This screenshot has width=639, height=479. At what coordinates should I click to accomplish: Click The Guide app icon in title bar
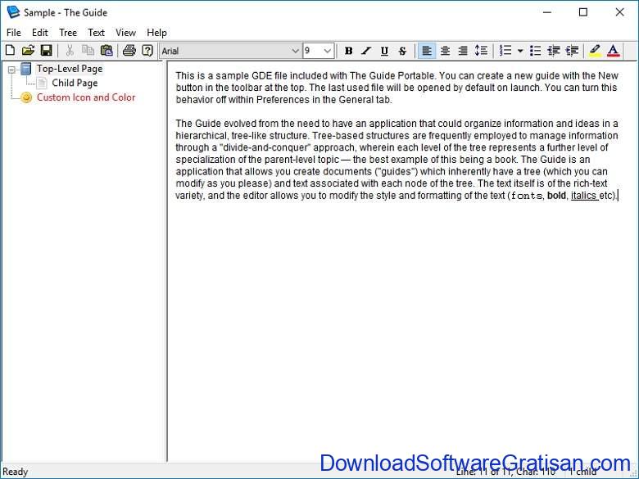pyautogui.click(x=13, y=11)
